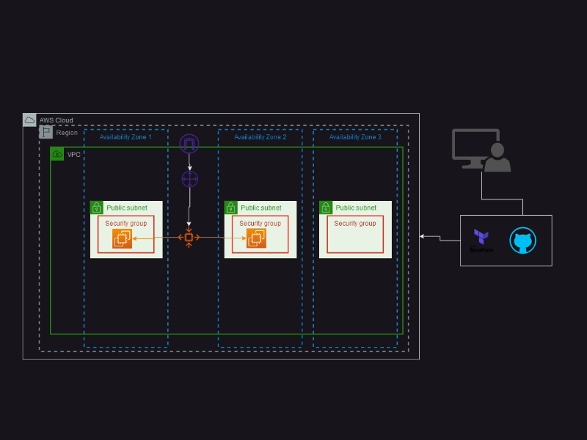The width and height of the screenshot is (587, 440).
Task: Click the Availability Zone 2 label
Action: point(260,137)
